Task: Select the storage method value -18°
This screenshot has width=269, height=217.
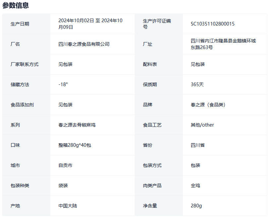Action: click(x=63, y=84)
